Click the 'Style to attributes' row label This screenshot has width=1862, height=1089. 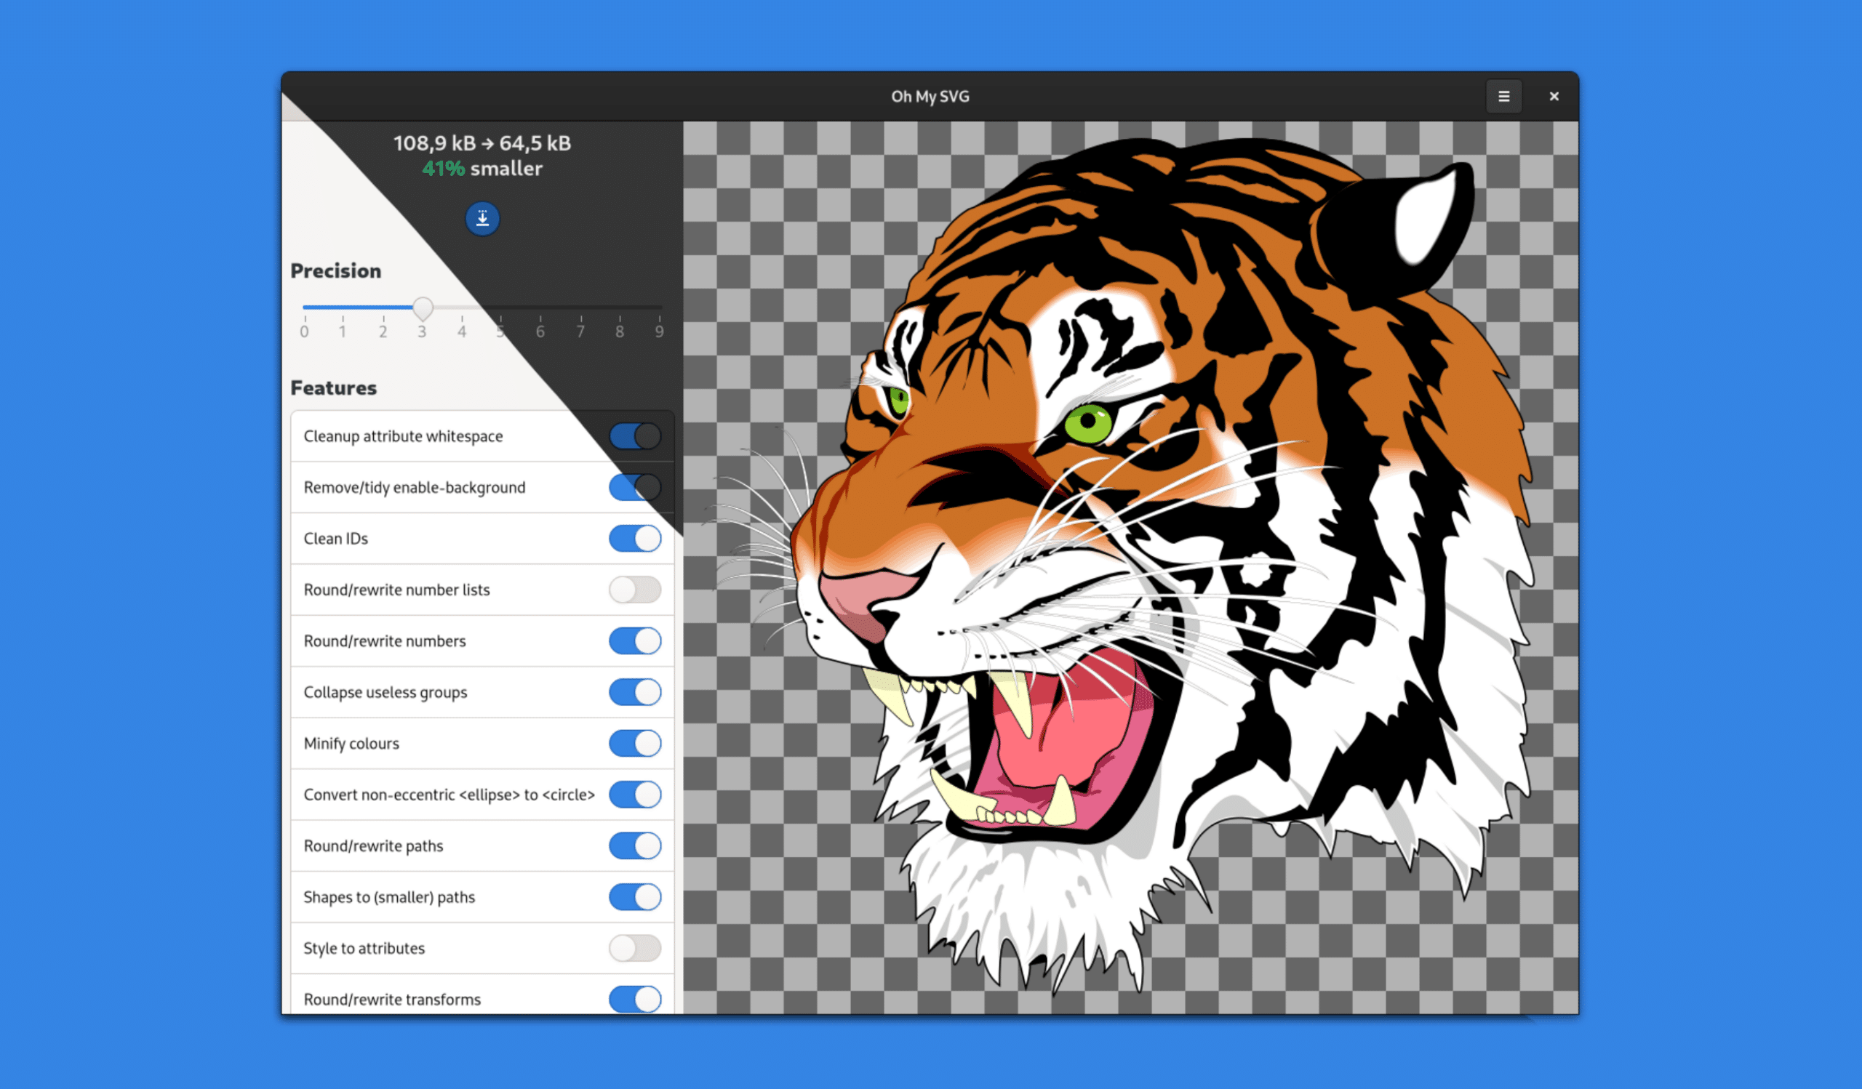tap(364, 948)
